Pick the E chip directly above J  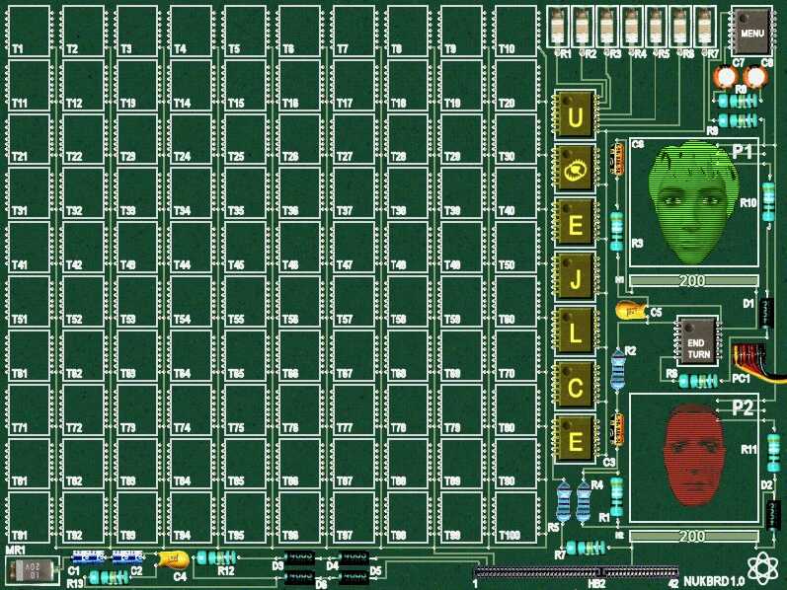575,226
